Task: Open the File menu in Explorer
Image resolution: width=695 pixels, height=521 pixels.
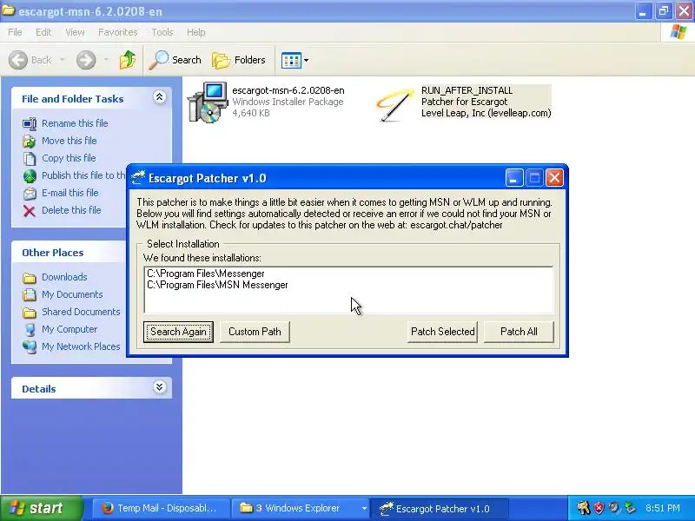Action: point(15,32)
